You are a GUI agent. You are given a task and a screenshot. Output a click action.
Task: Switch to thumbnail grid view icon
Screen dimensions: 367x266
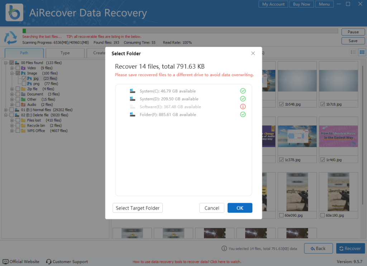pyautogui.click(x=362, y=52)
